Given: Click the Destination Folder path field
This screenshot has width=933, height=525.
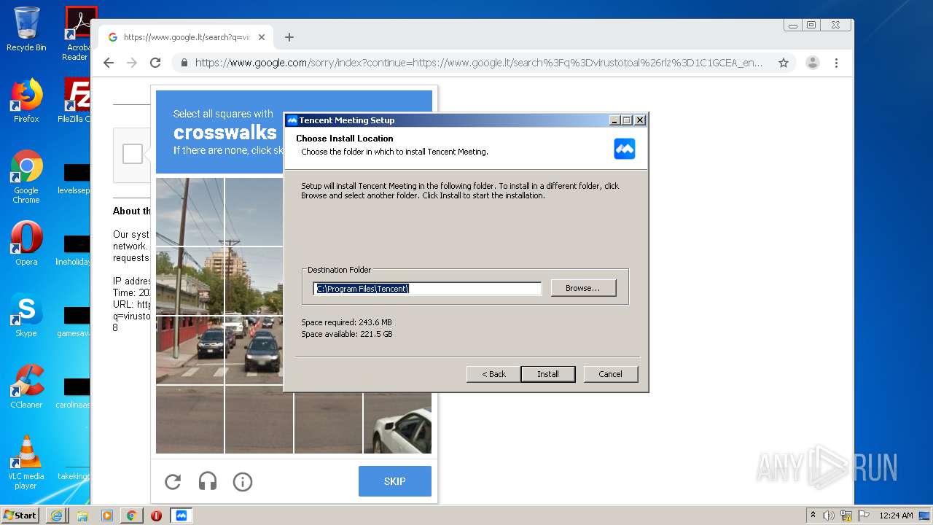Looking at the screenshot, I should pos(428,289).
